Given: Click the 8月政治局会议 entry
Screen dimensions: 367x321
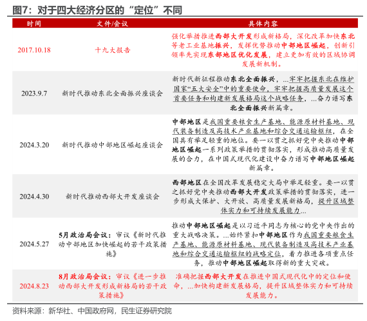Looking at the screenshot, I should [x=113, y=286].
